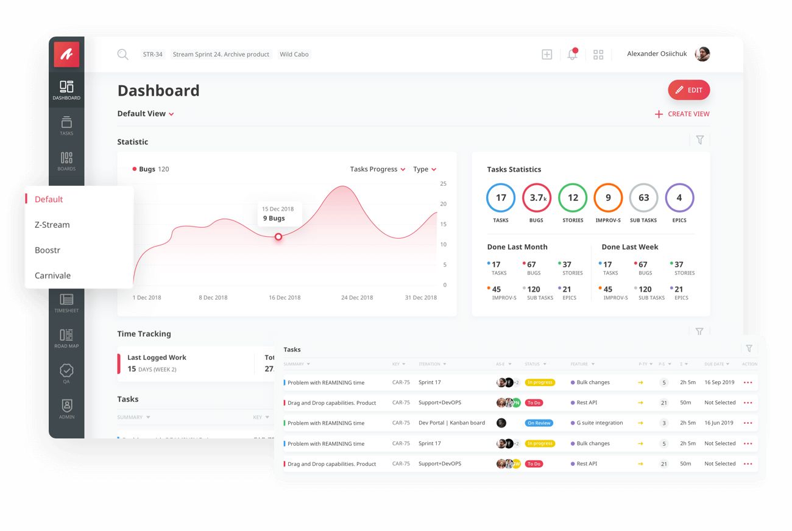Select the Tasks icon in the sidebar
The image size is (792, 531).
click(66, 125)
